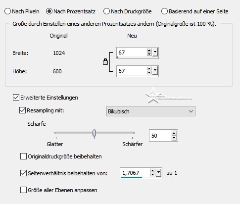
Task: Choose Basierend auf einer Seite option
Action: 164,11
